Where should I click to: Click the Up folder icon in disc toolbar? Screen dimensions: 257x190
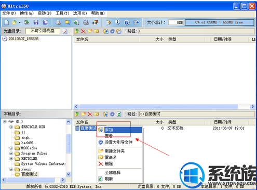coord(77,31)
